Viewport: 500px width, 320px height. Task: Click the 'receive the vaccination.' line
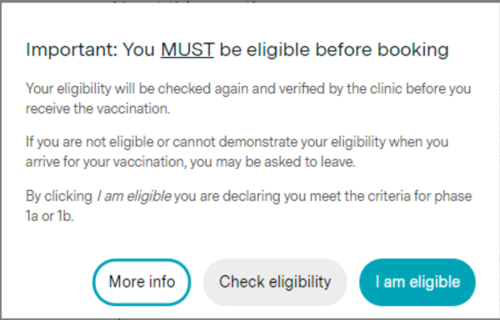98,109
